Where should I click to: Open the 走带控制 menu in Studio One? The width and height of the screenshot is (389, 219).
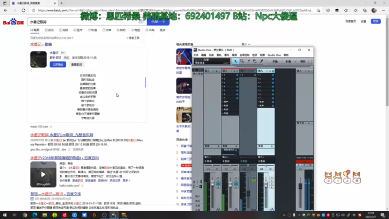[x=245, y=55]
